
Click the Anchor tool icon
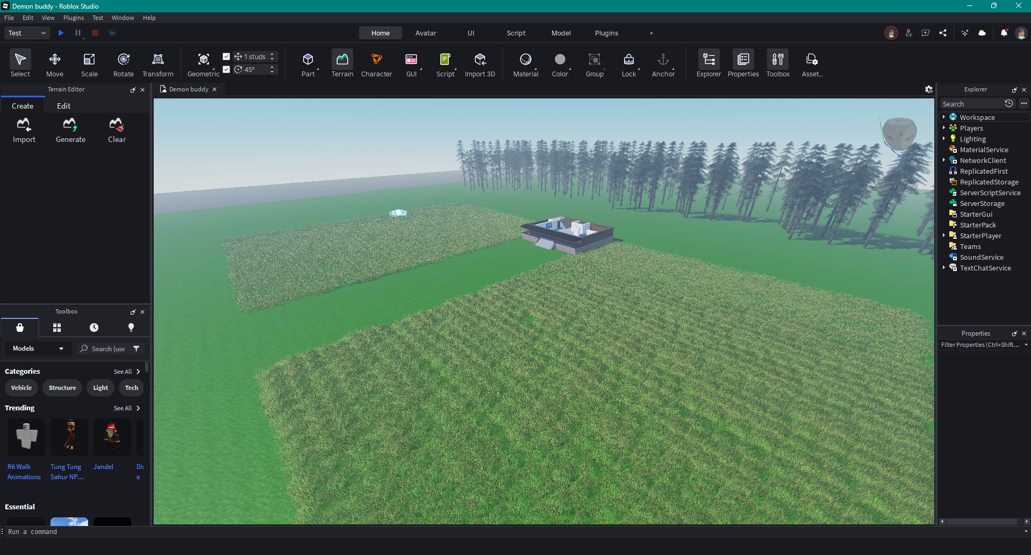click(x=663, y=63)
